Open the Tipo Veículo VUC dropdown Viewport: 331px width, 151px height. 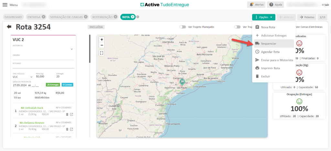(x=23, y=77)
